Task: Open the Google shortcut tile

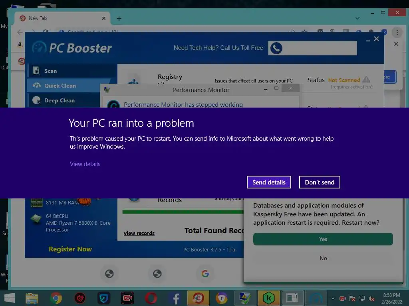Action: click(x=205, y=273)
